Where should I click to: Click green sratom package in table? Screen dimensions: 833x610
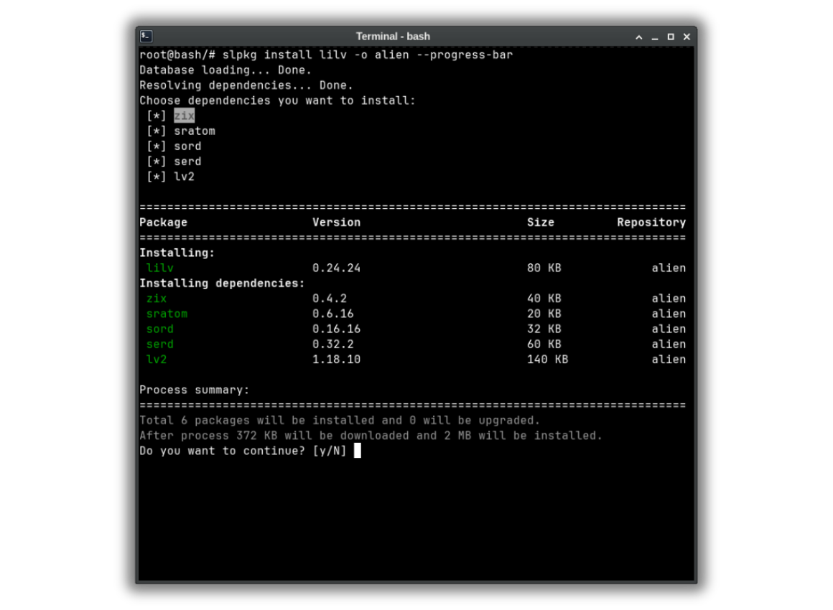pyautogui.click(x=167, y=314)
